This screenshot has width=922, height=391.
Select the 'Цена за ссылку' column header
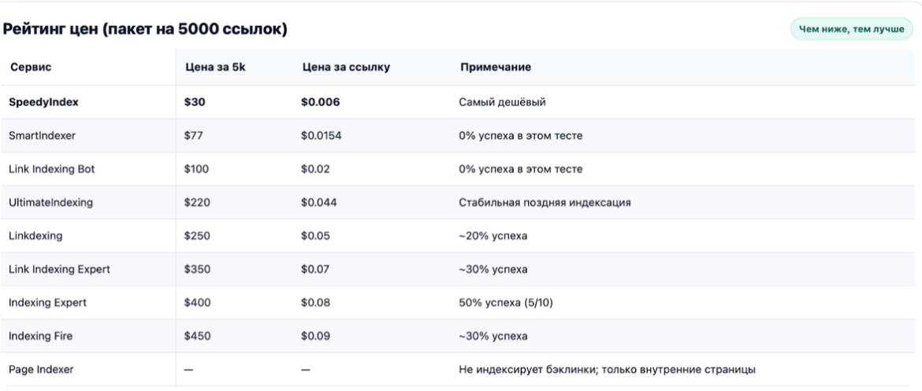click(x=346, y=68)
